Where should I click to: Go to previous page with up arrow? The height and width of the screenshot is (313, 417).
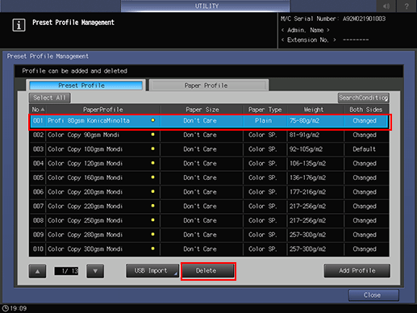point(37,271)
